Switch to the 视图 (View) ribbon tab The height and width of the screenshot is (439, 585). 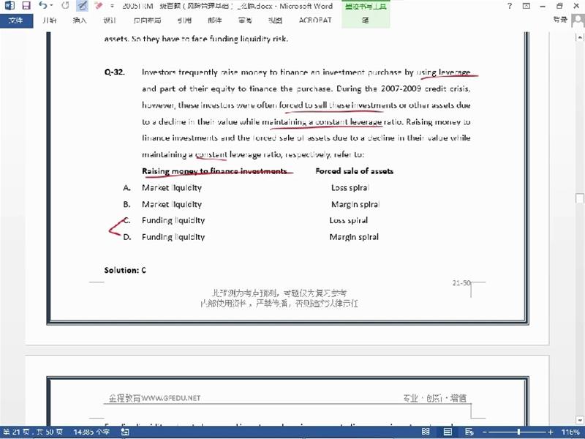pyautogui.click(x=275, y=20)
